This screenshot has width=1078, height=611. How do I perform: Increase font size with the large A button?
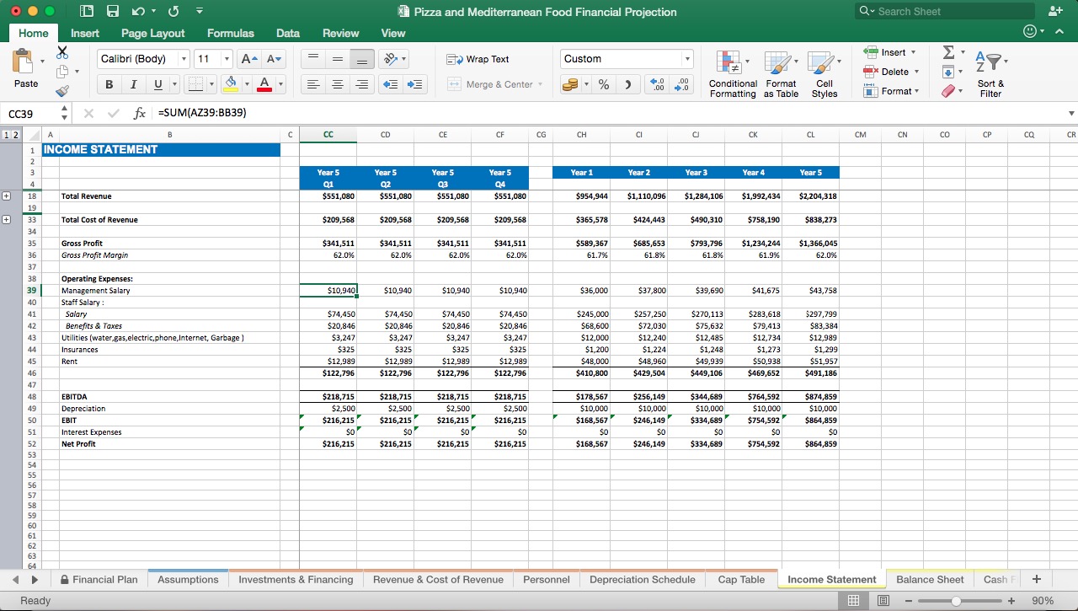(249, 59)
